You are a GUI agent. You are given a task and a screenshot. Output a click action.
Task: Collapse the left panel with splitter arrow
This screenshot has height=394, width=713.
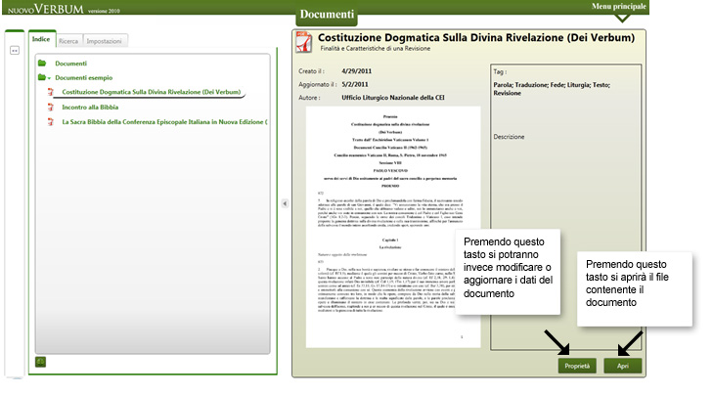point(284,203)
